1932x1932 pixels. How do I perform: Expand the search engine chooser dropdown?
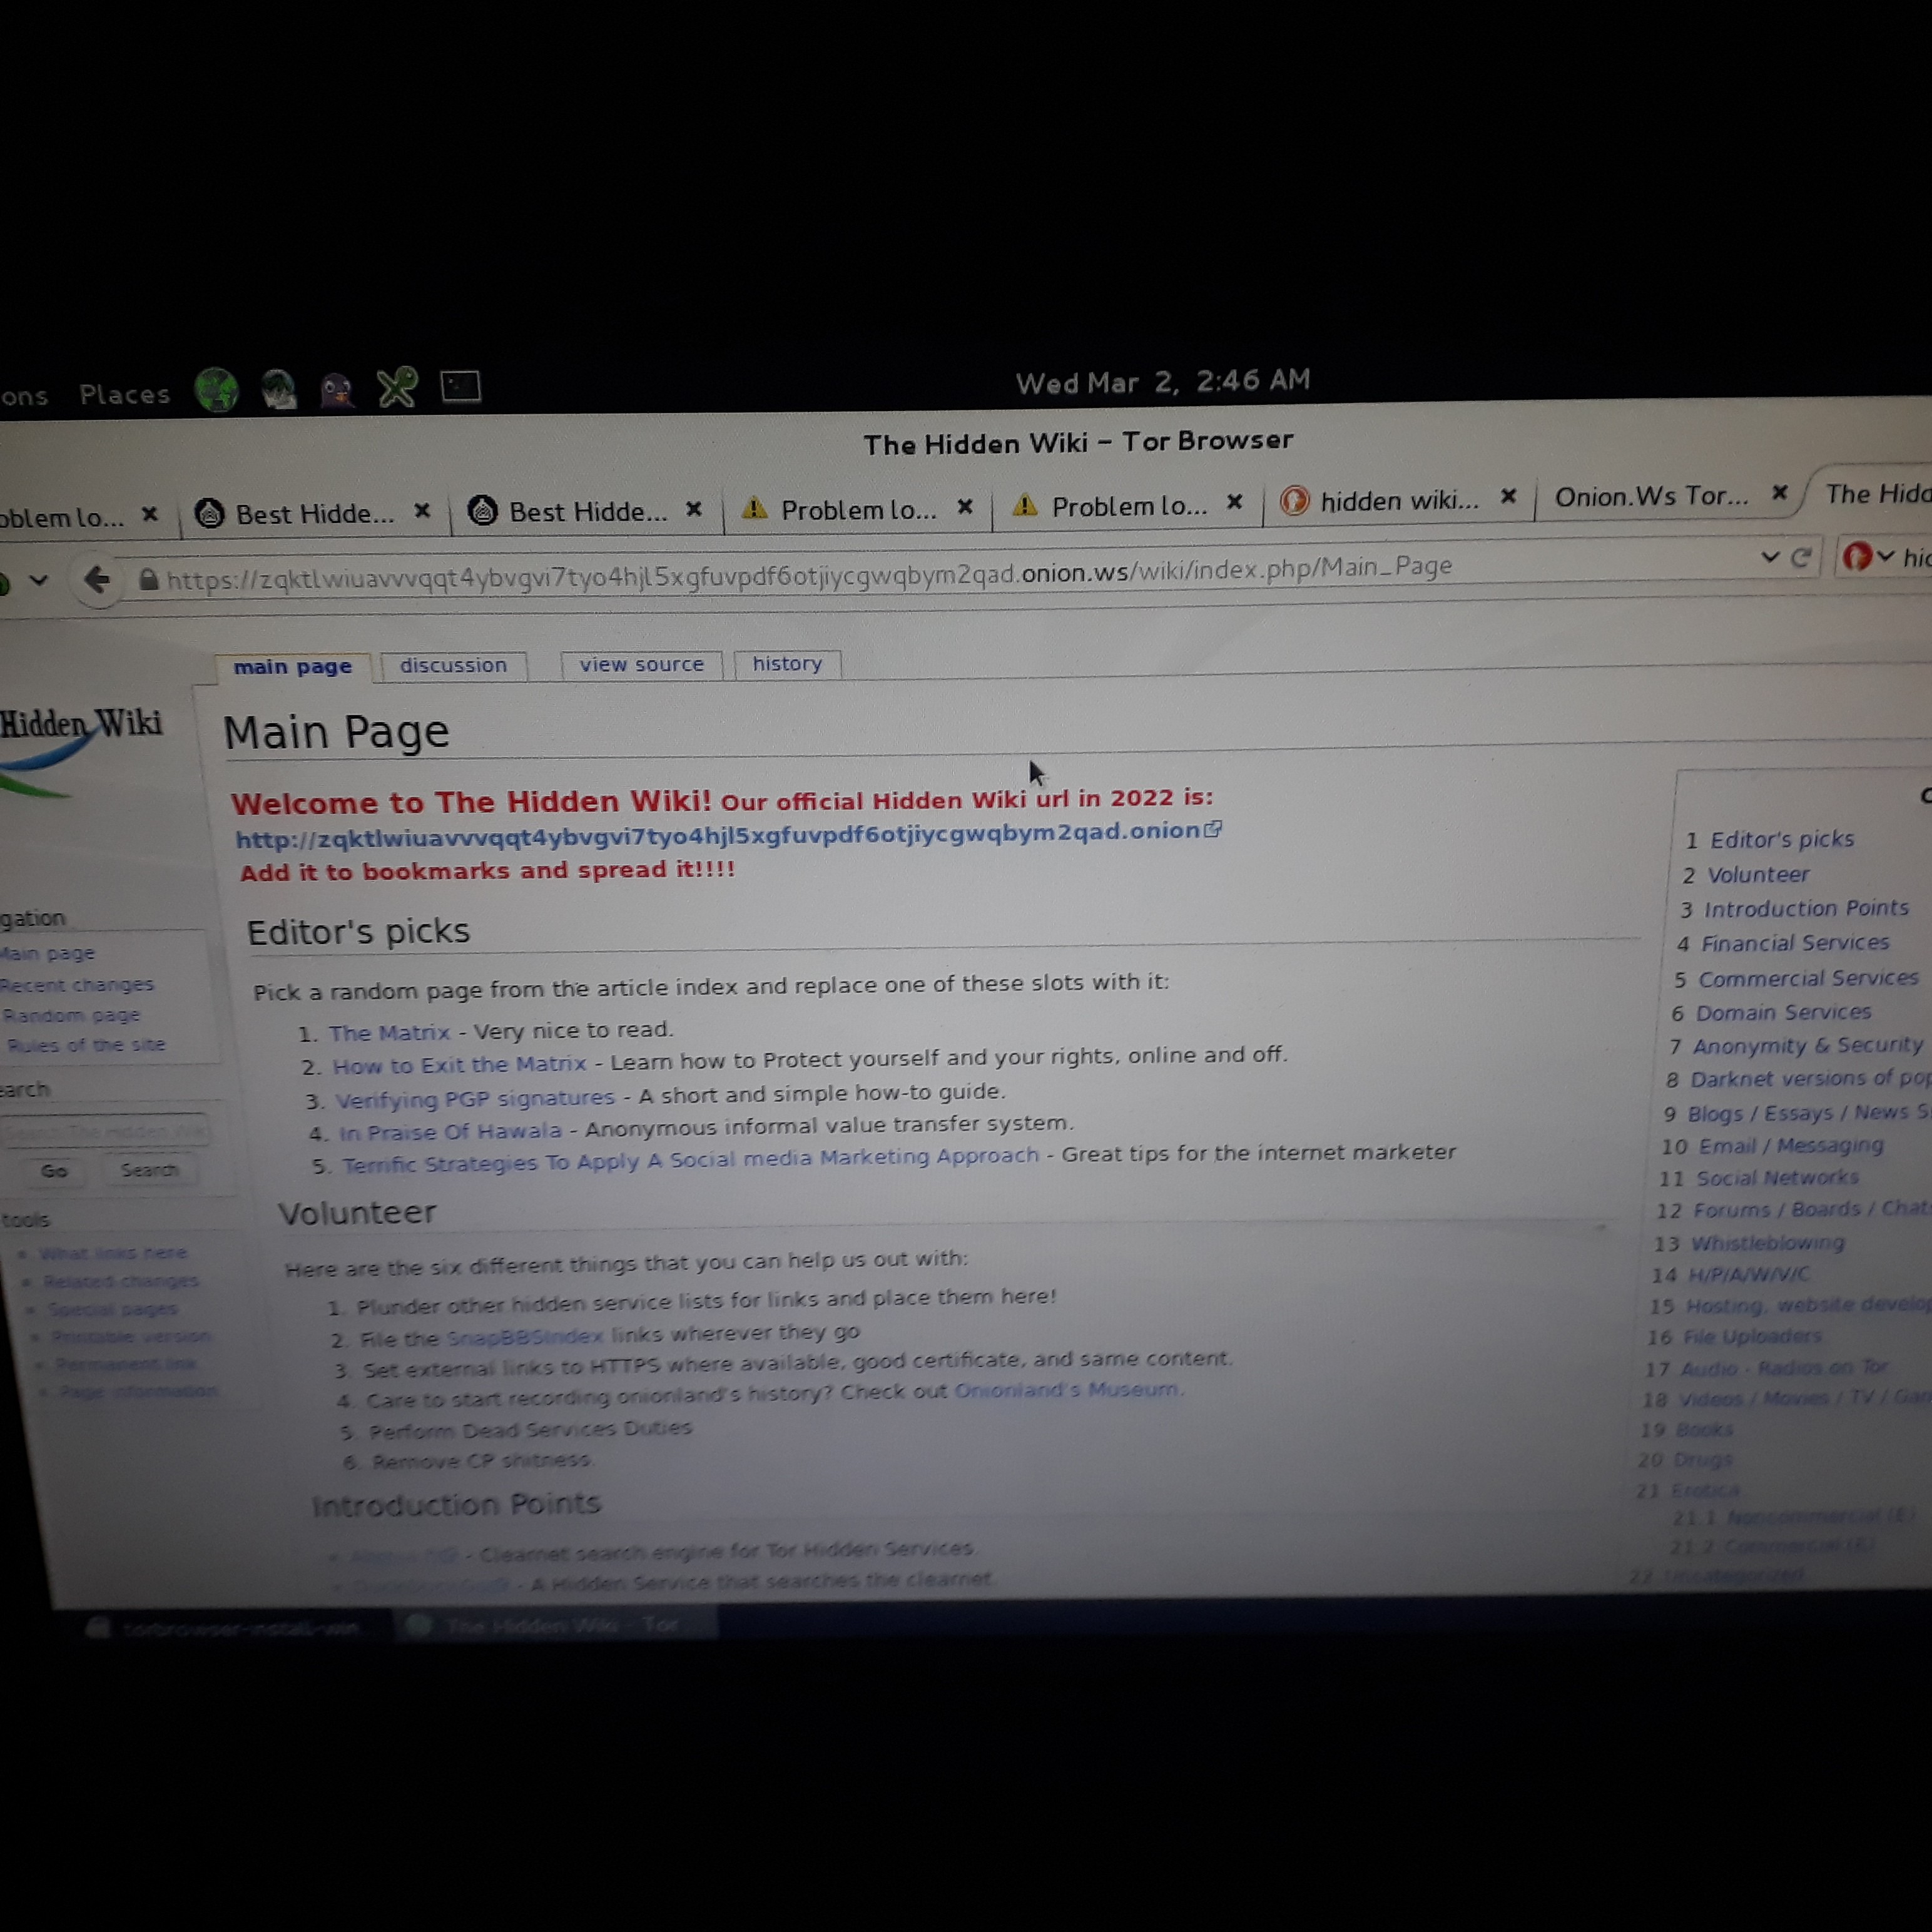[1885, 556]
